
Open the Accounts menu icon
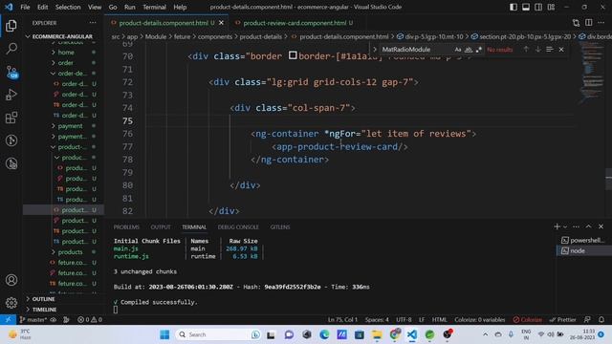coord(11,280)
